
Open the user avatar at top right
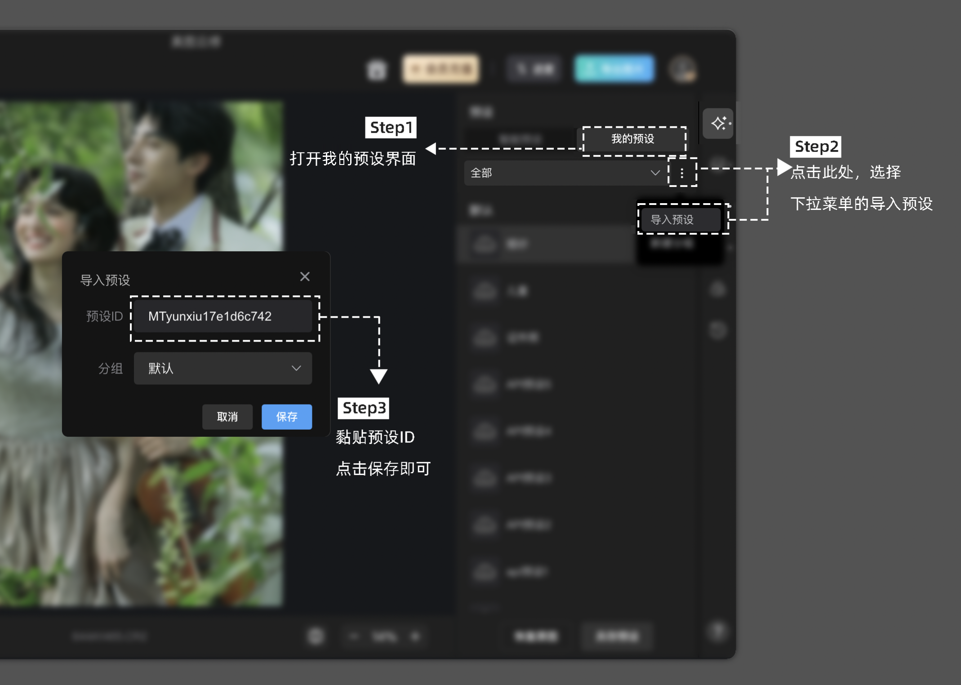683,69
